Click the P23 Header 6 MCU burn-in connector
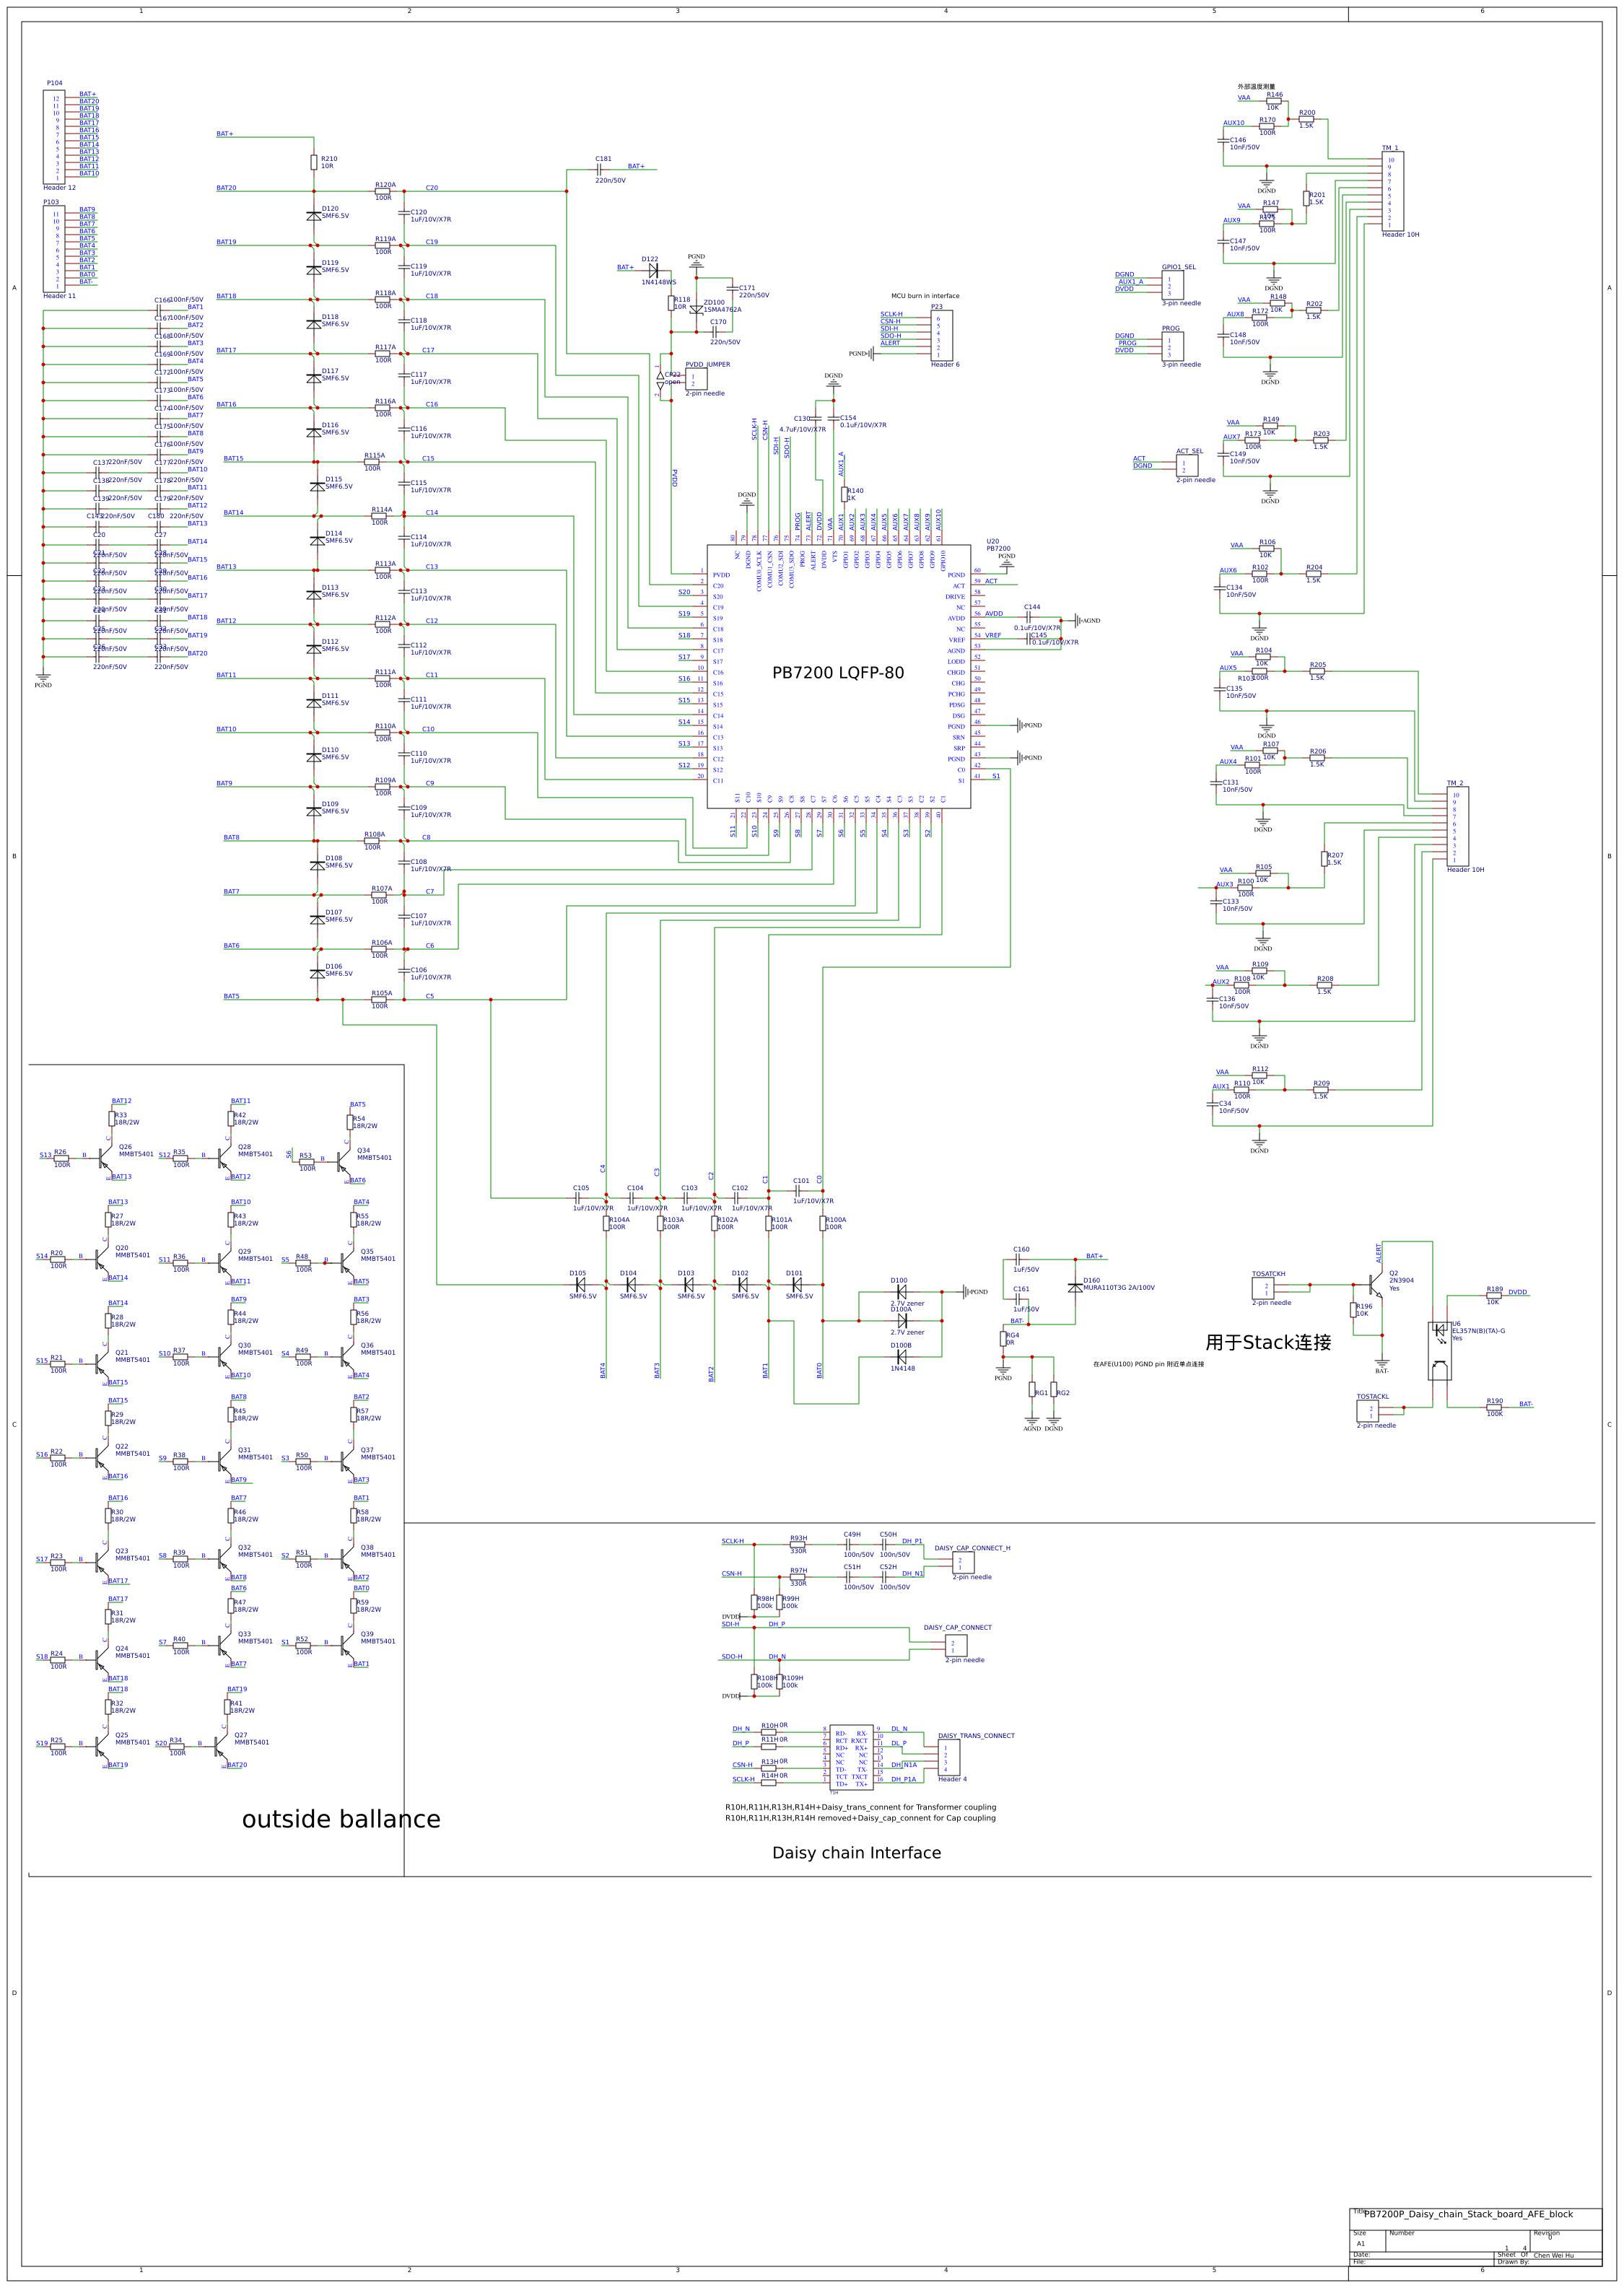The height and width of the screenshot is (2288, 1624). [941, 335]
